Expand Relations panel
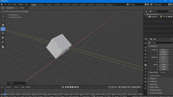 coord(152,79)
